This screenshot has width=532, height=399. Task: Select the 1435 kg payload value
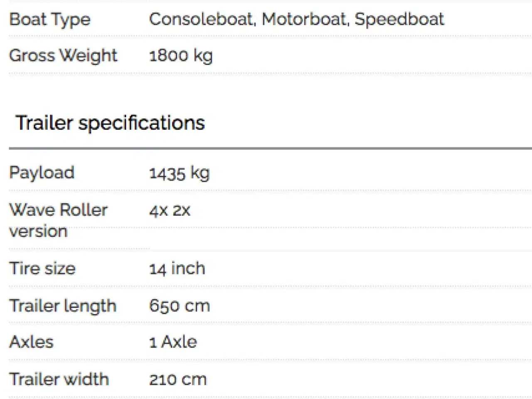[x=179, y=173]
